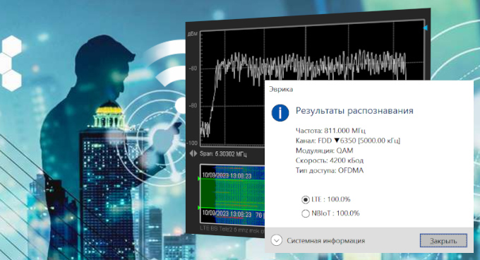Select the NBIoT radio button
Viewport: 480px width, 260px height.
305,213
